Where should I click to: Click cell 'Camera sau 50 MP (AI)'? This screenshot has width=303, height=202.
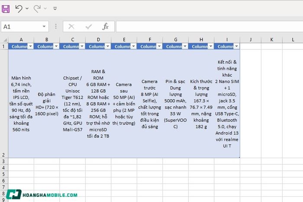(124, 104)
